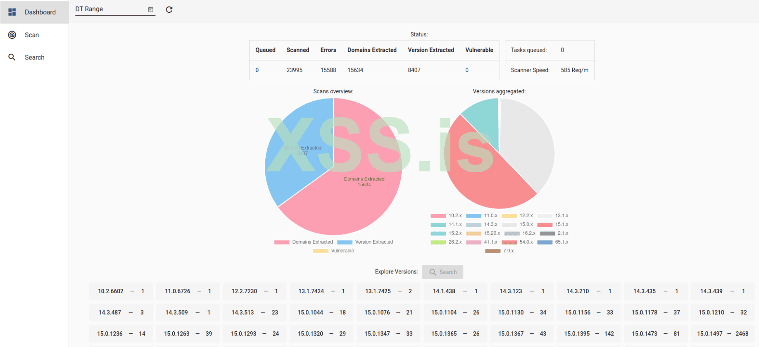Select version 15.0.1320 chip

[x=322, y=333]
